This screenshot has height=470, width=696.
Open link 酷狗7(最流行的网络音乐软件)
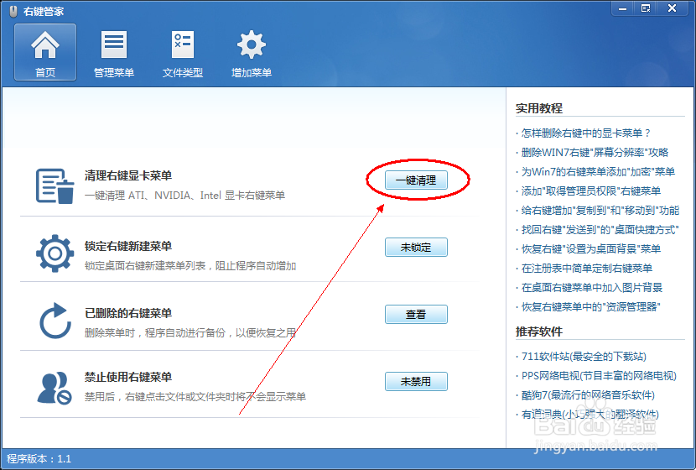click(x=588, y=395)
